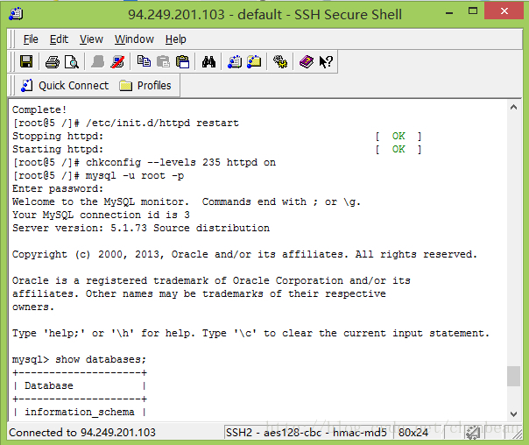This screenshot has width=529, height=445.
Task: Click the scrollbar down arrow
Action: coord(513,413)
